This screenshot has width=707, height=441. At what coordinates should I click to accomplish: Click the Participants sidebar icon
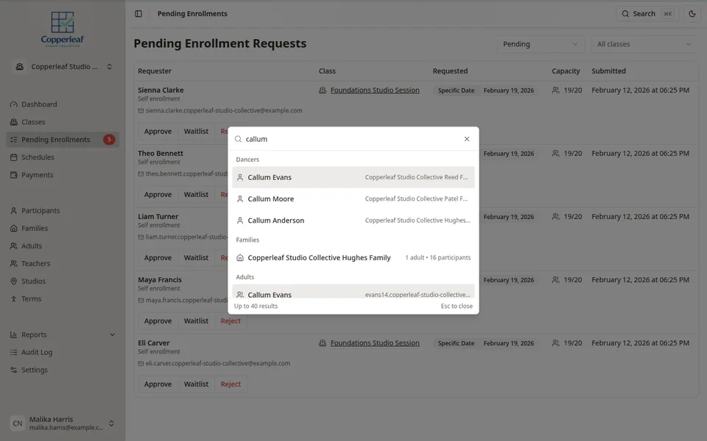coord(13,210)
